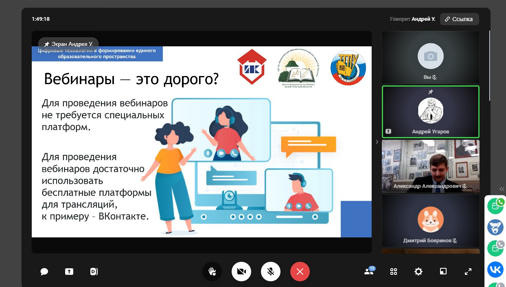
Task: Expand side dock with double chevron
Action: click(x=502, y=189)
